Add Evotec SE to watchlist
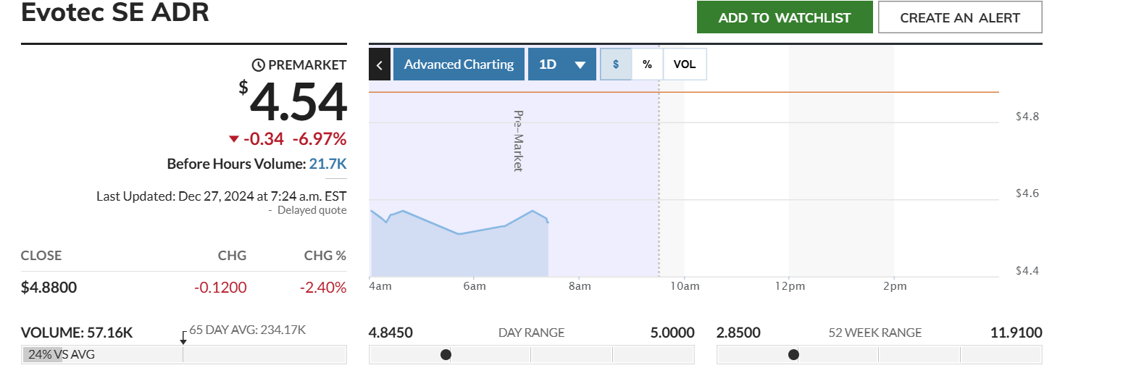 [x=784, y=17]
